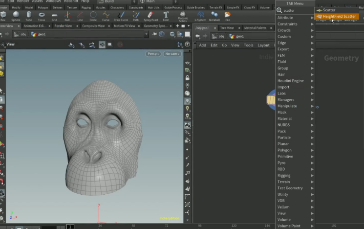Click the Torus shelf tool

(x=42, y=15)
